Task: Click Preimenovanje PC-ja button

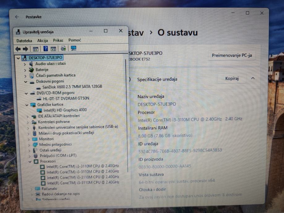Action: (232, 55)
